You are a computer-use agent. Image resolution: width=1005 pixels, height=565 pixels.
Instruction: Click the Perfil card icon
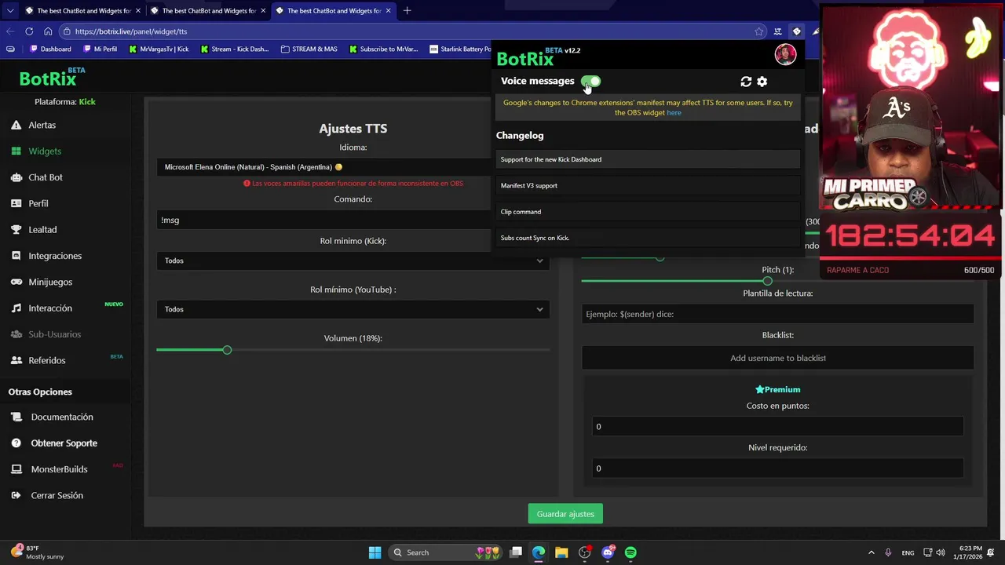tap(16, 203)
